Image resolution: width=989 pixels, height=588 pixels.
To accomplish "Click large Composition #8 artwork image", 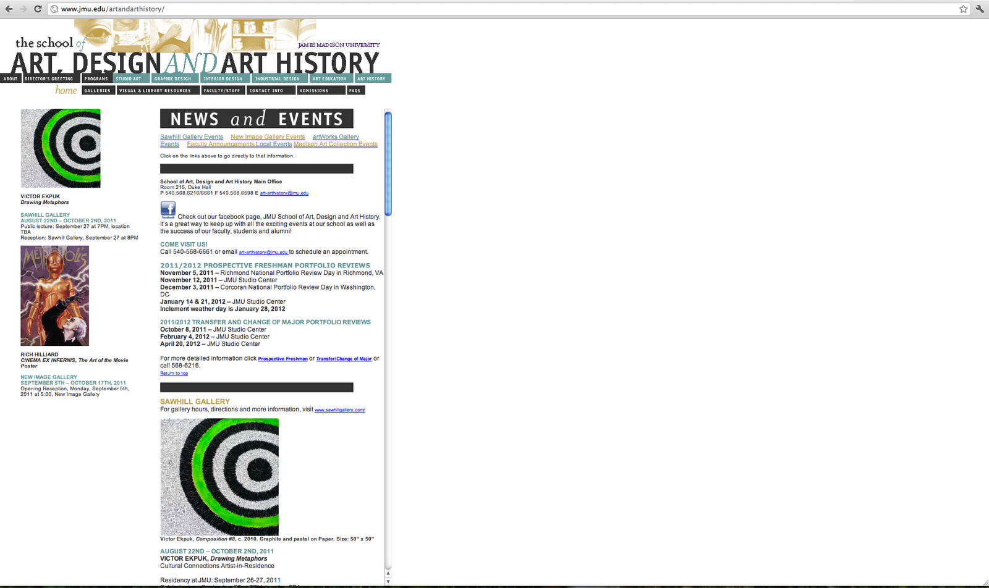I will (x=219, y=477).
